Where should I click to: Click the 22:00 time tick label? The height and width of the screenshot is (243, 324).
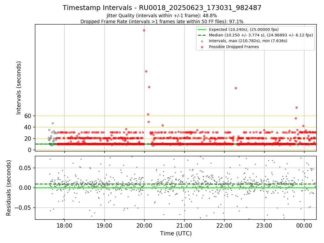(224, 225)
